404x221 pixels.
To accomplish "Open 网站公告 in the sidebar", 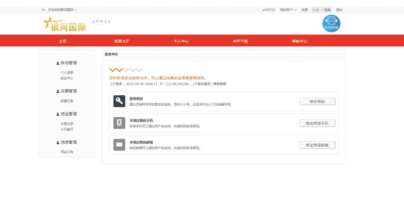I will pos(67,152).
